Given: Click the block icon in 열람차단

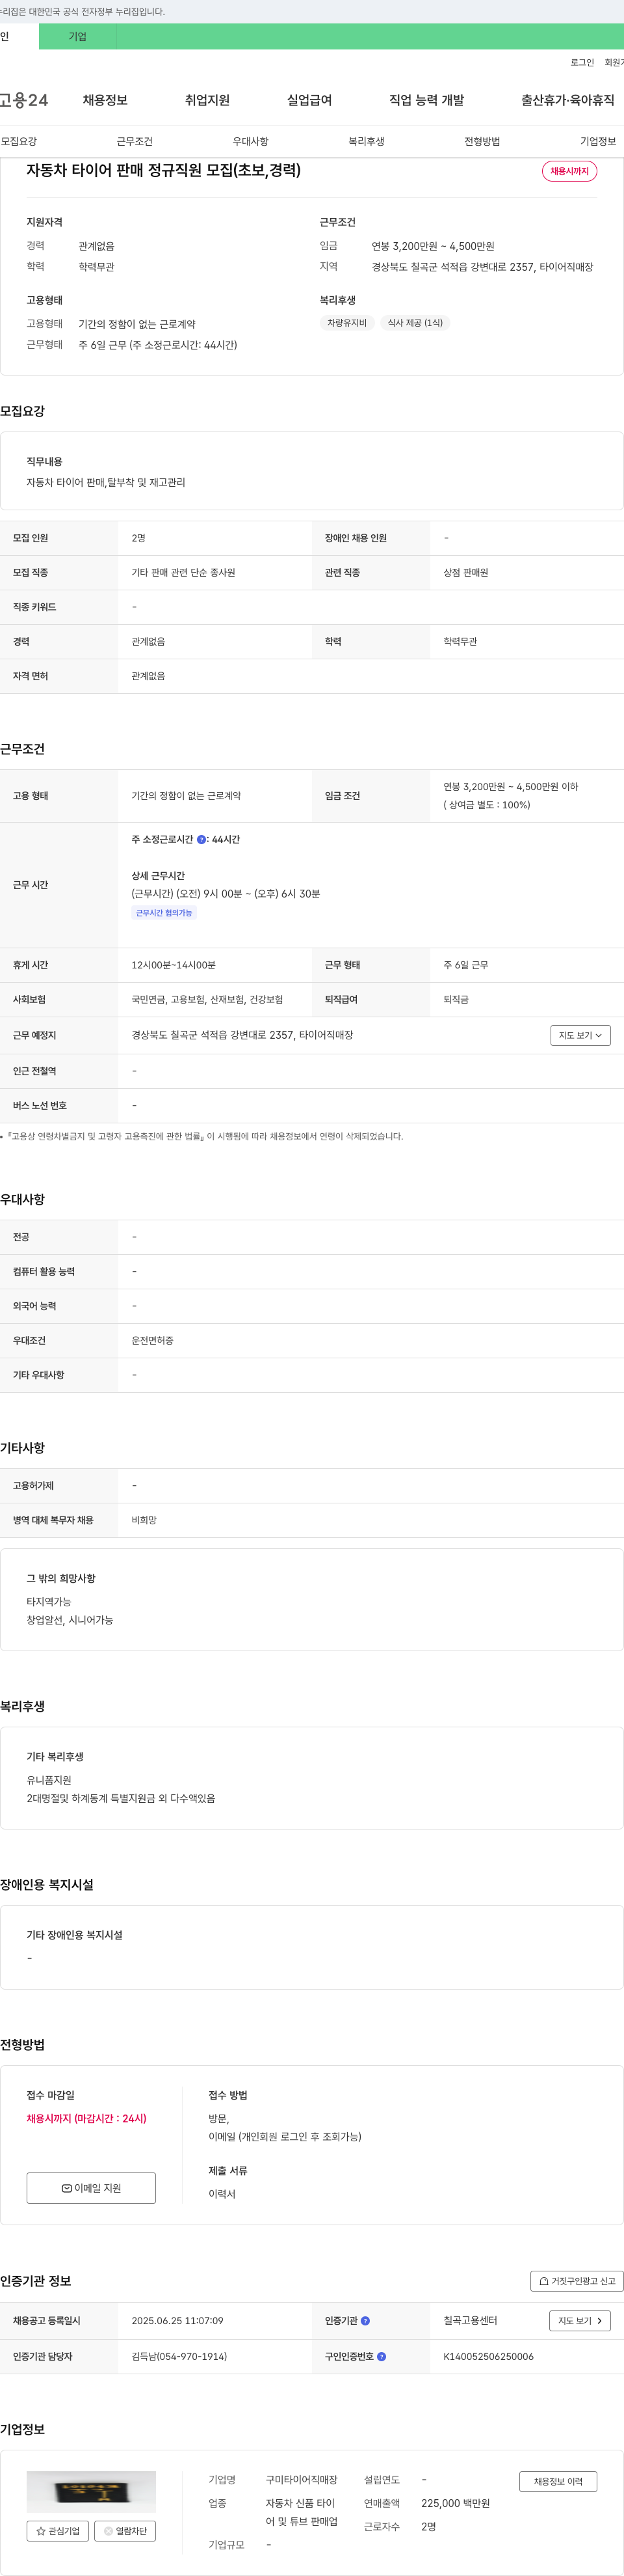Looking at the screenshot, I should tap(109, 2531).
